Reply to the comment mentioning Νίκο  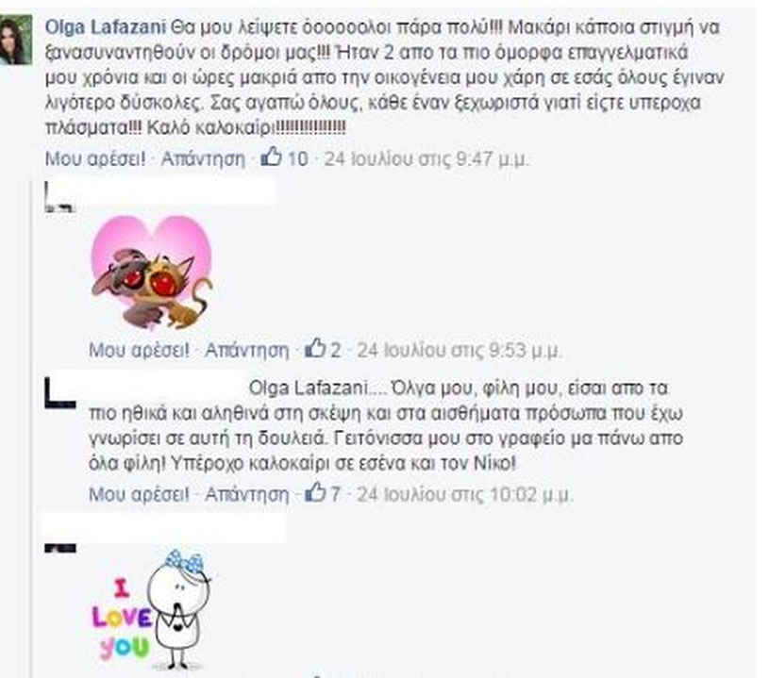[x=246, y=494]
